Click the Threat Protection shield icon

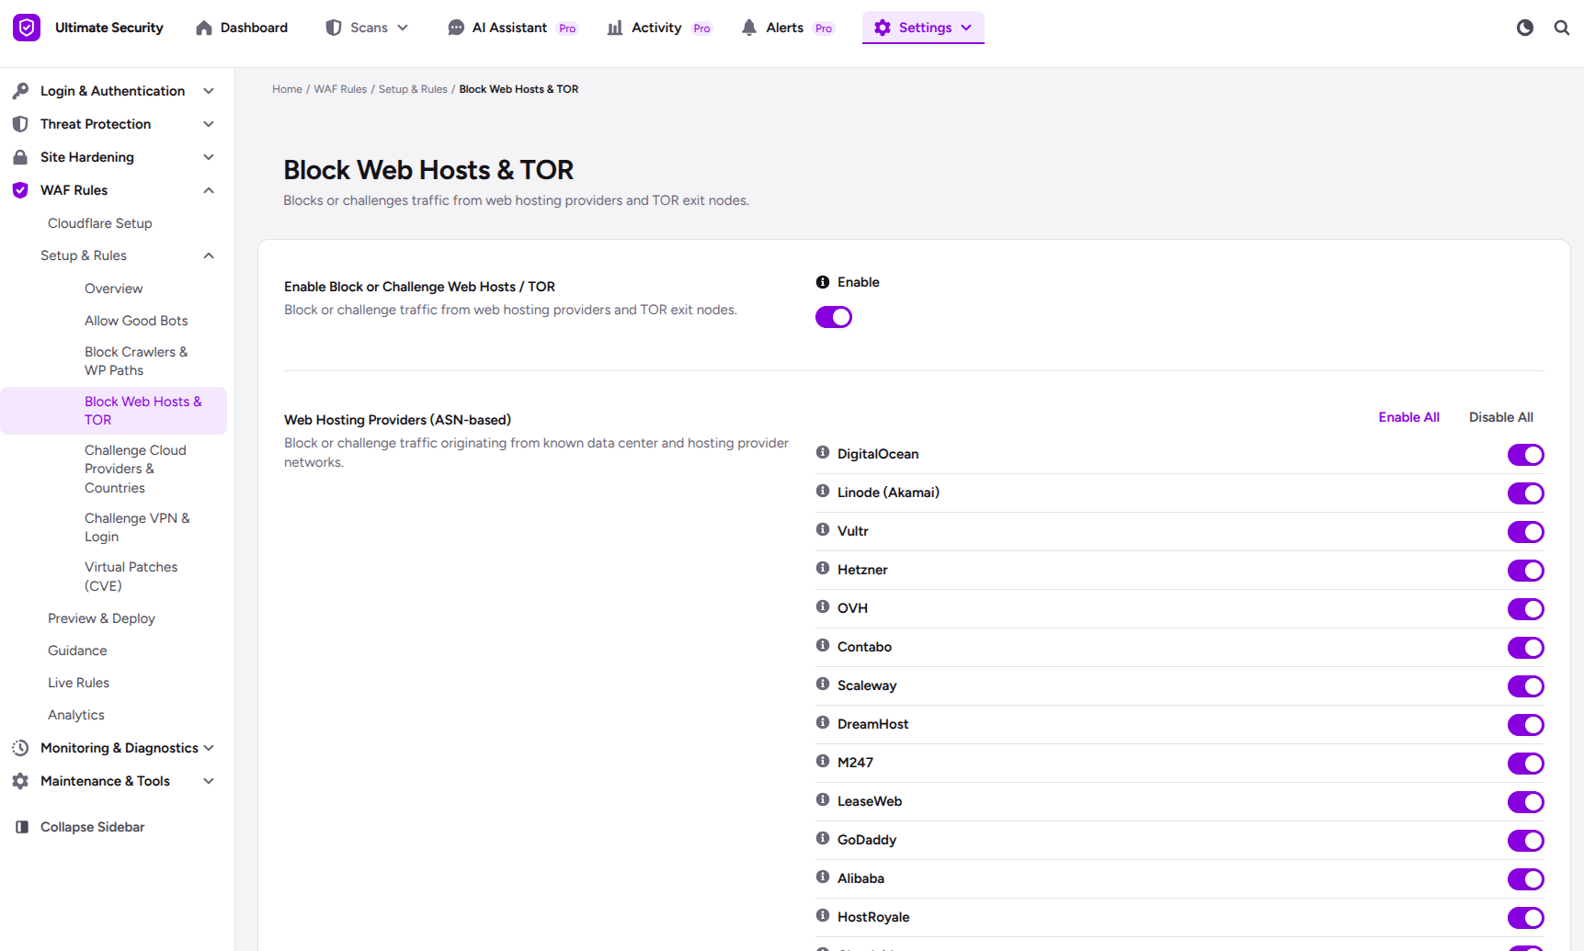tap(20, 124)
